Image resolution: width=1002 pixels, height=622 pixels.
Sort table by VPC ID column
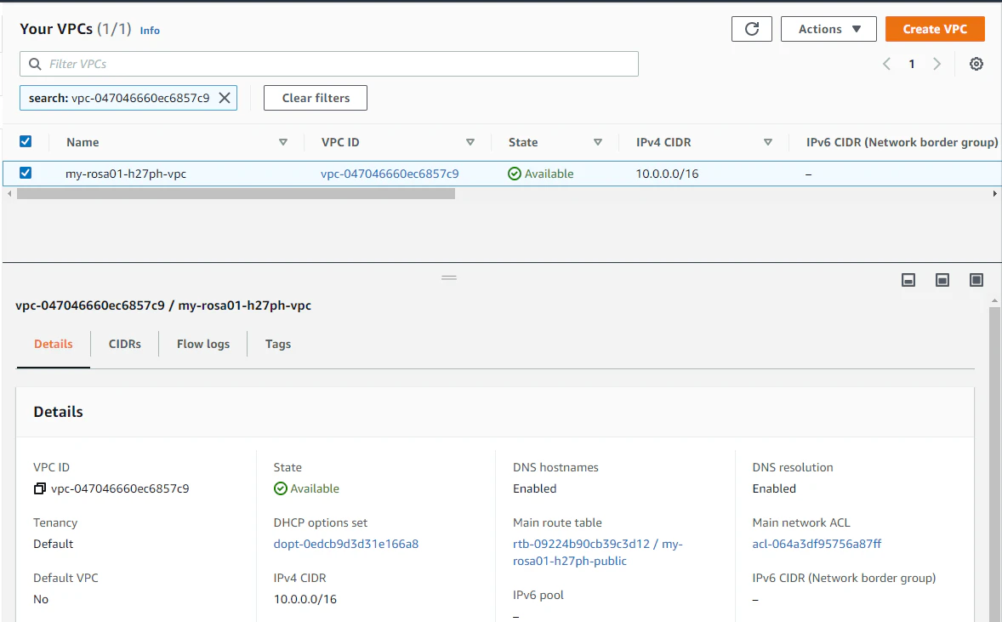point(470,142)
